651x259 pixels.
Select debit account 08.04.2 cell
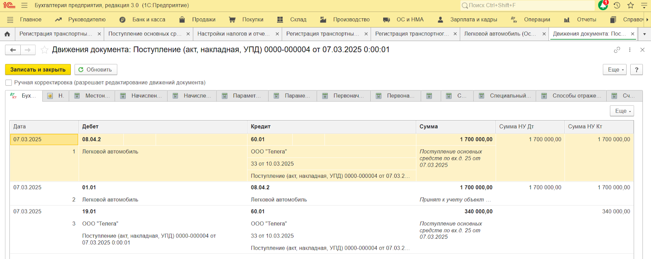[101, 139]
